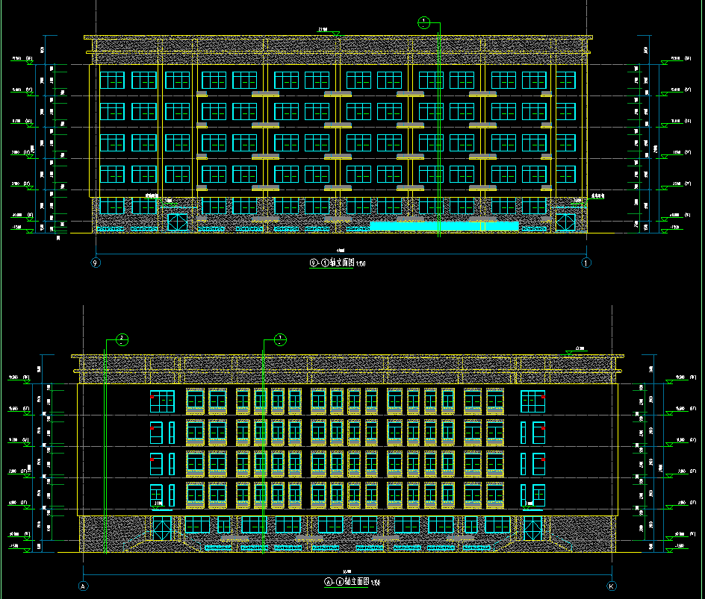Image resolution: width=705 pixels, height=599 pixels.
Task: Click the solid cyan filled rectangle in upper elevation
Action: [x=444, y=226]
